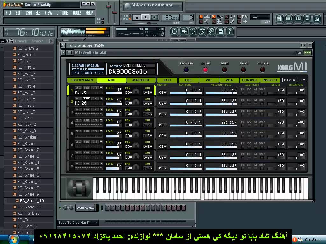The width and height of the screenshot is (326, 244).
Task: Click the WRITE button in Combi Mode
Action: tap(88, 73)
